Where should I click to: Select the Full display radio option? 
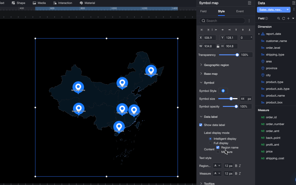[210, 143]
